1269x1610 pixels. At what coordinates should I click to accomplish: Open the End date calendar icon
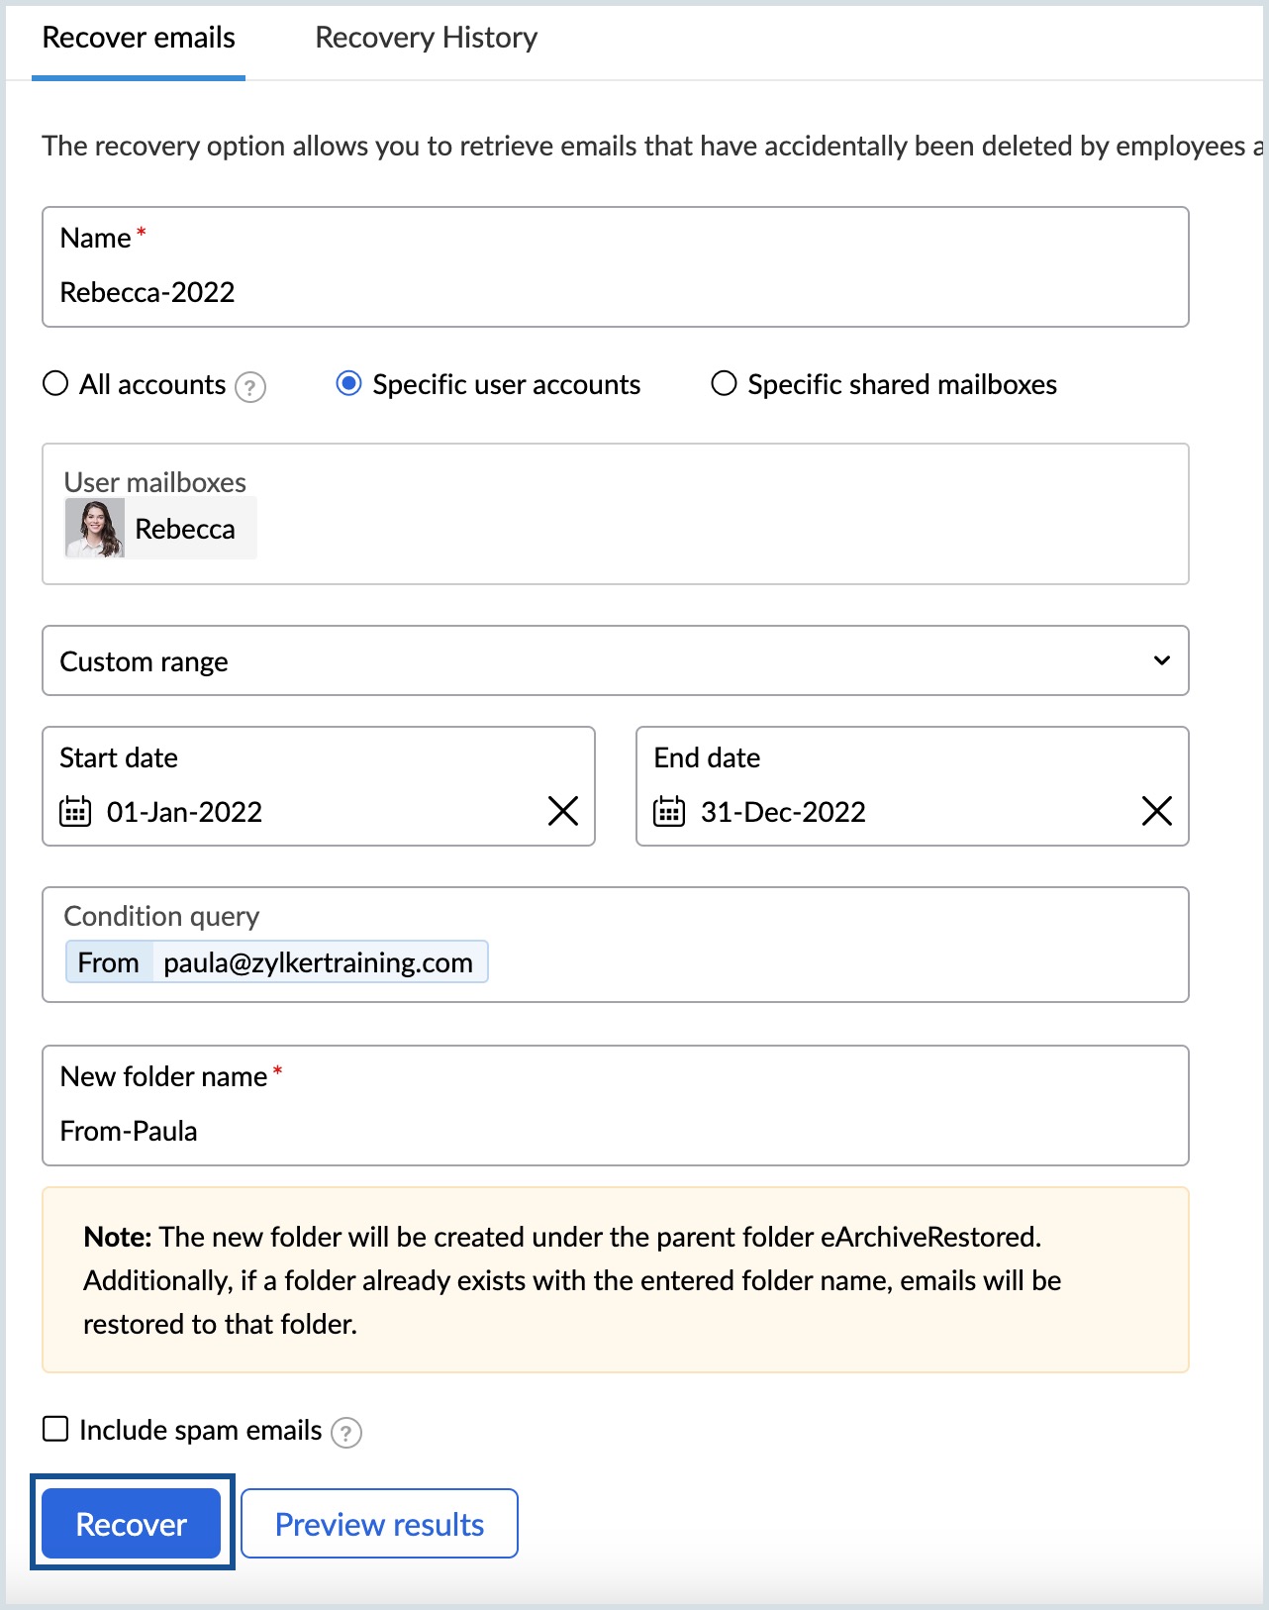point(669,811)
